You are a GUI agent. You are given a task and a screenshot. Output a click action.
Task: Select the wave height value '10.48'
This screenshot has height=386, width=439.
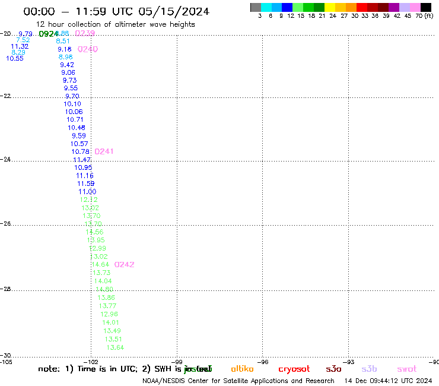point(77,128)
